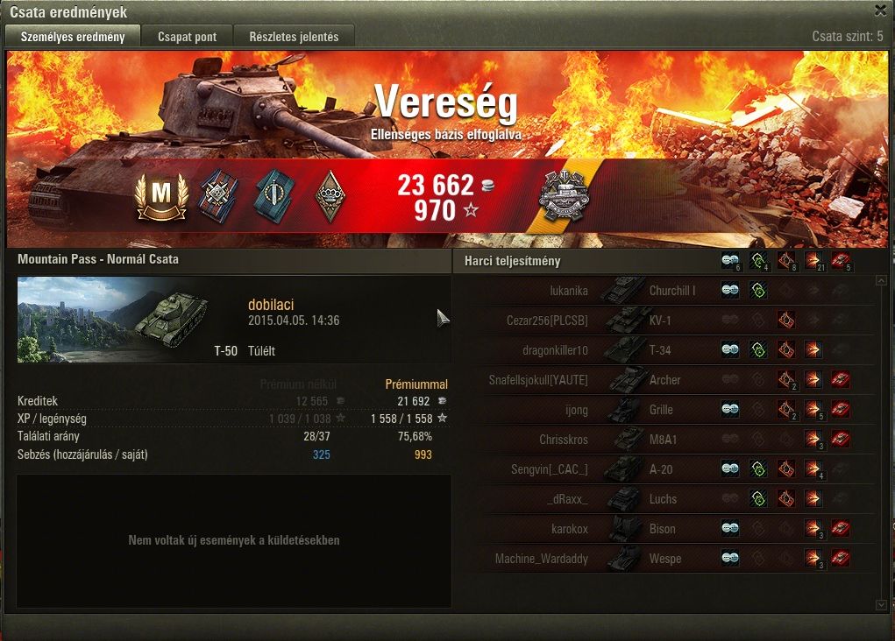Click the header total kills icon
The width and height of the screenshot is (895, 641).
pyautogui.click(x=840, y=261)
